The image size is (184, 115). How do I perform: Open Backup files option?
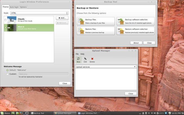coord(94,21)
